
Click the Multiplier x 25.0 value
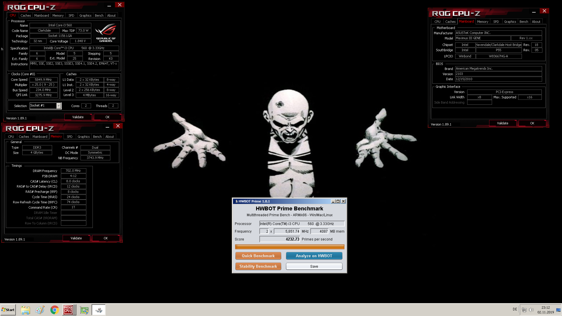(x=43, y=85)
